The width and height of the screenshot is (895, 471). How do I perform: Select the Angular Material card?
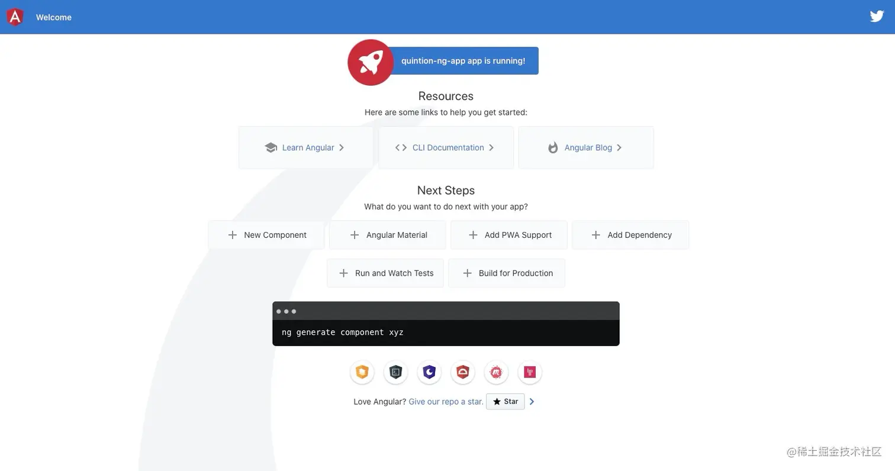[x=388, y=235]
